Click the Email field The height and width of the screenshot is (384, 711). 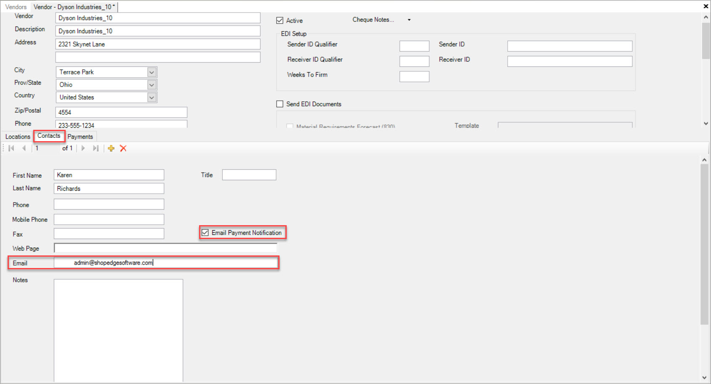click(x=166, y=263)
